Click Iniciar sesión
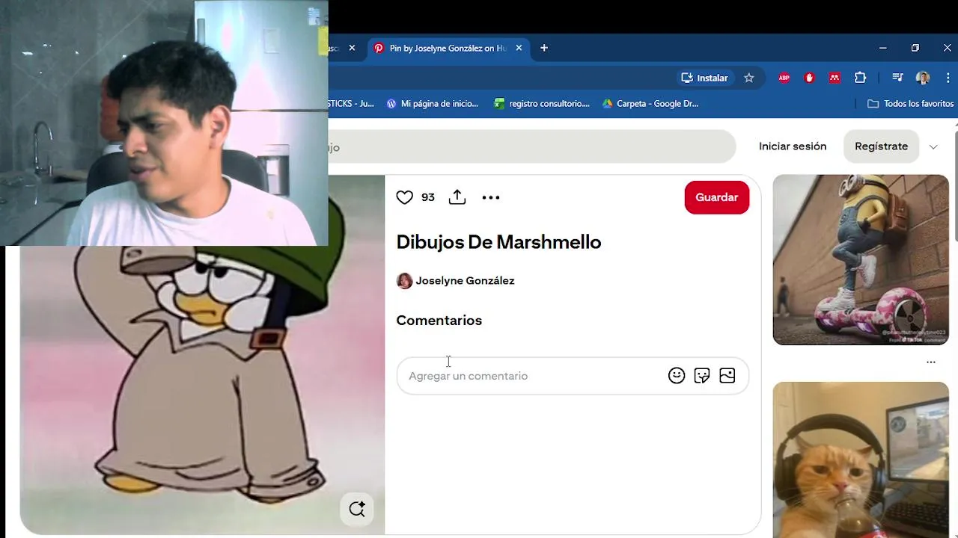958x538 pixels. tap(793, 146)
